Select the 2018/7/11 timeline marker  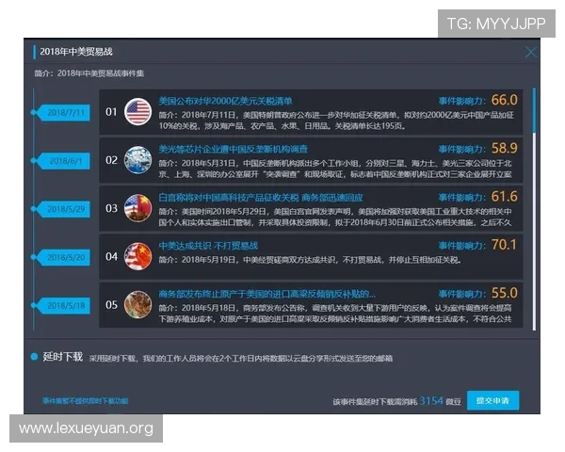[x=65, y=113]
